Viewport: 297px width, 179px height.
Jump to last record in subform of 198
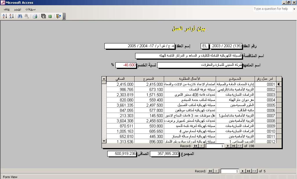234,146
